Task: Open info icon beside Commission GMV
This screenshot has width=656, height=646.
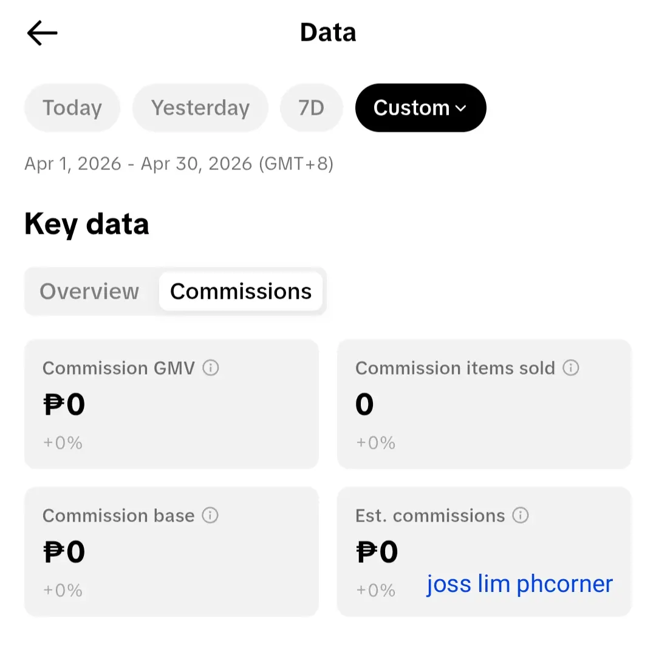Action: point(210,368)
